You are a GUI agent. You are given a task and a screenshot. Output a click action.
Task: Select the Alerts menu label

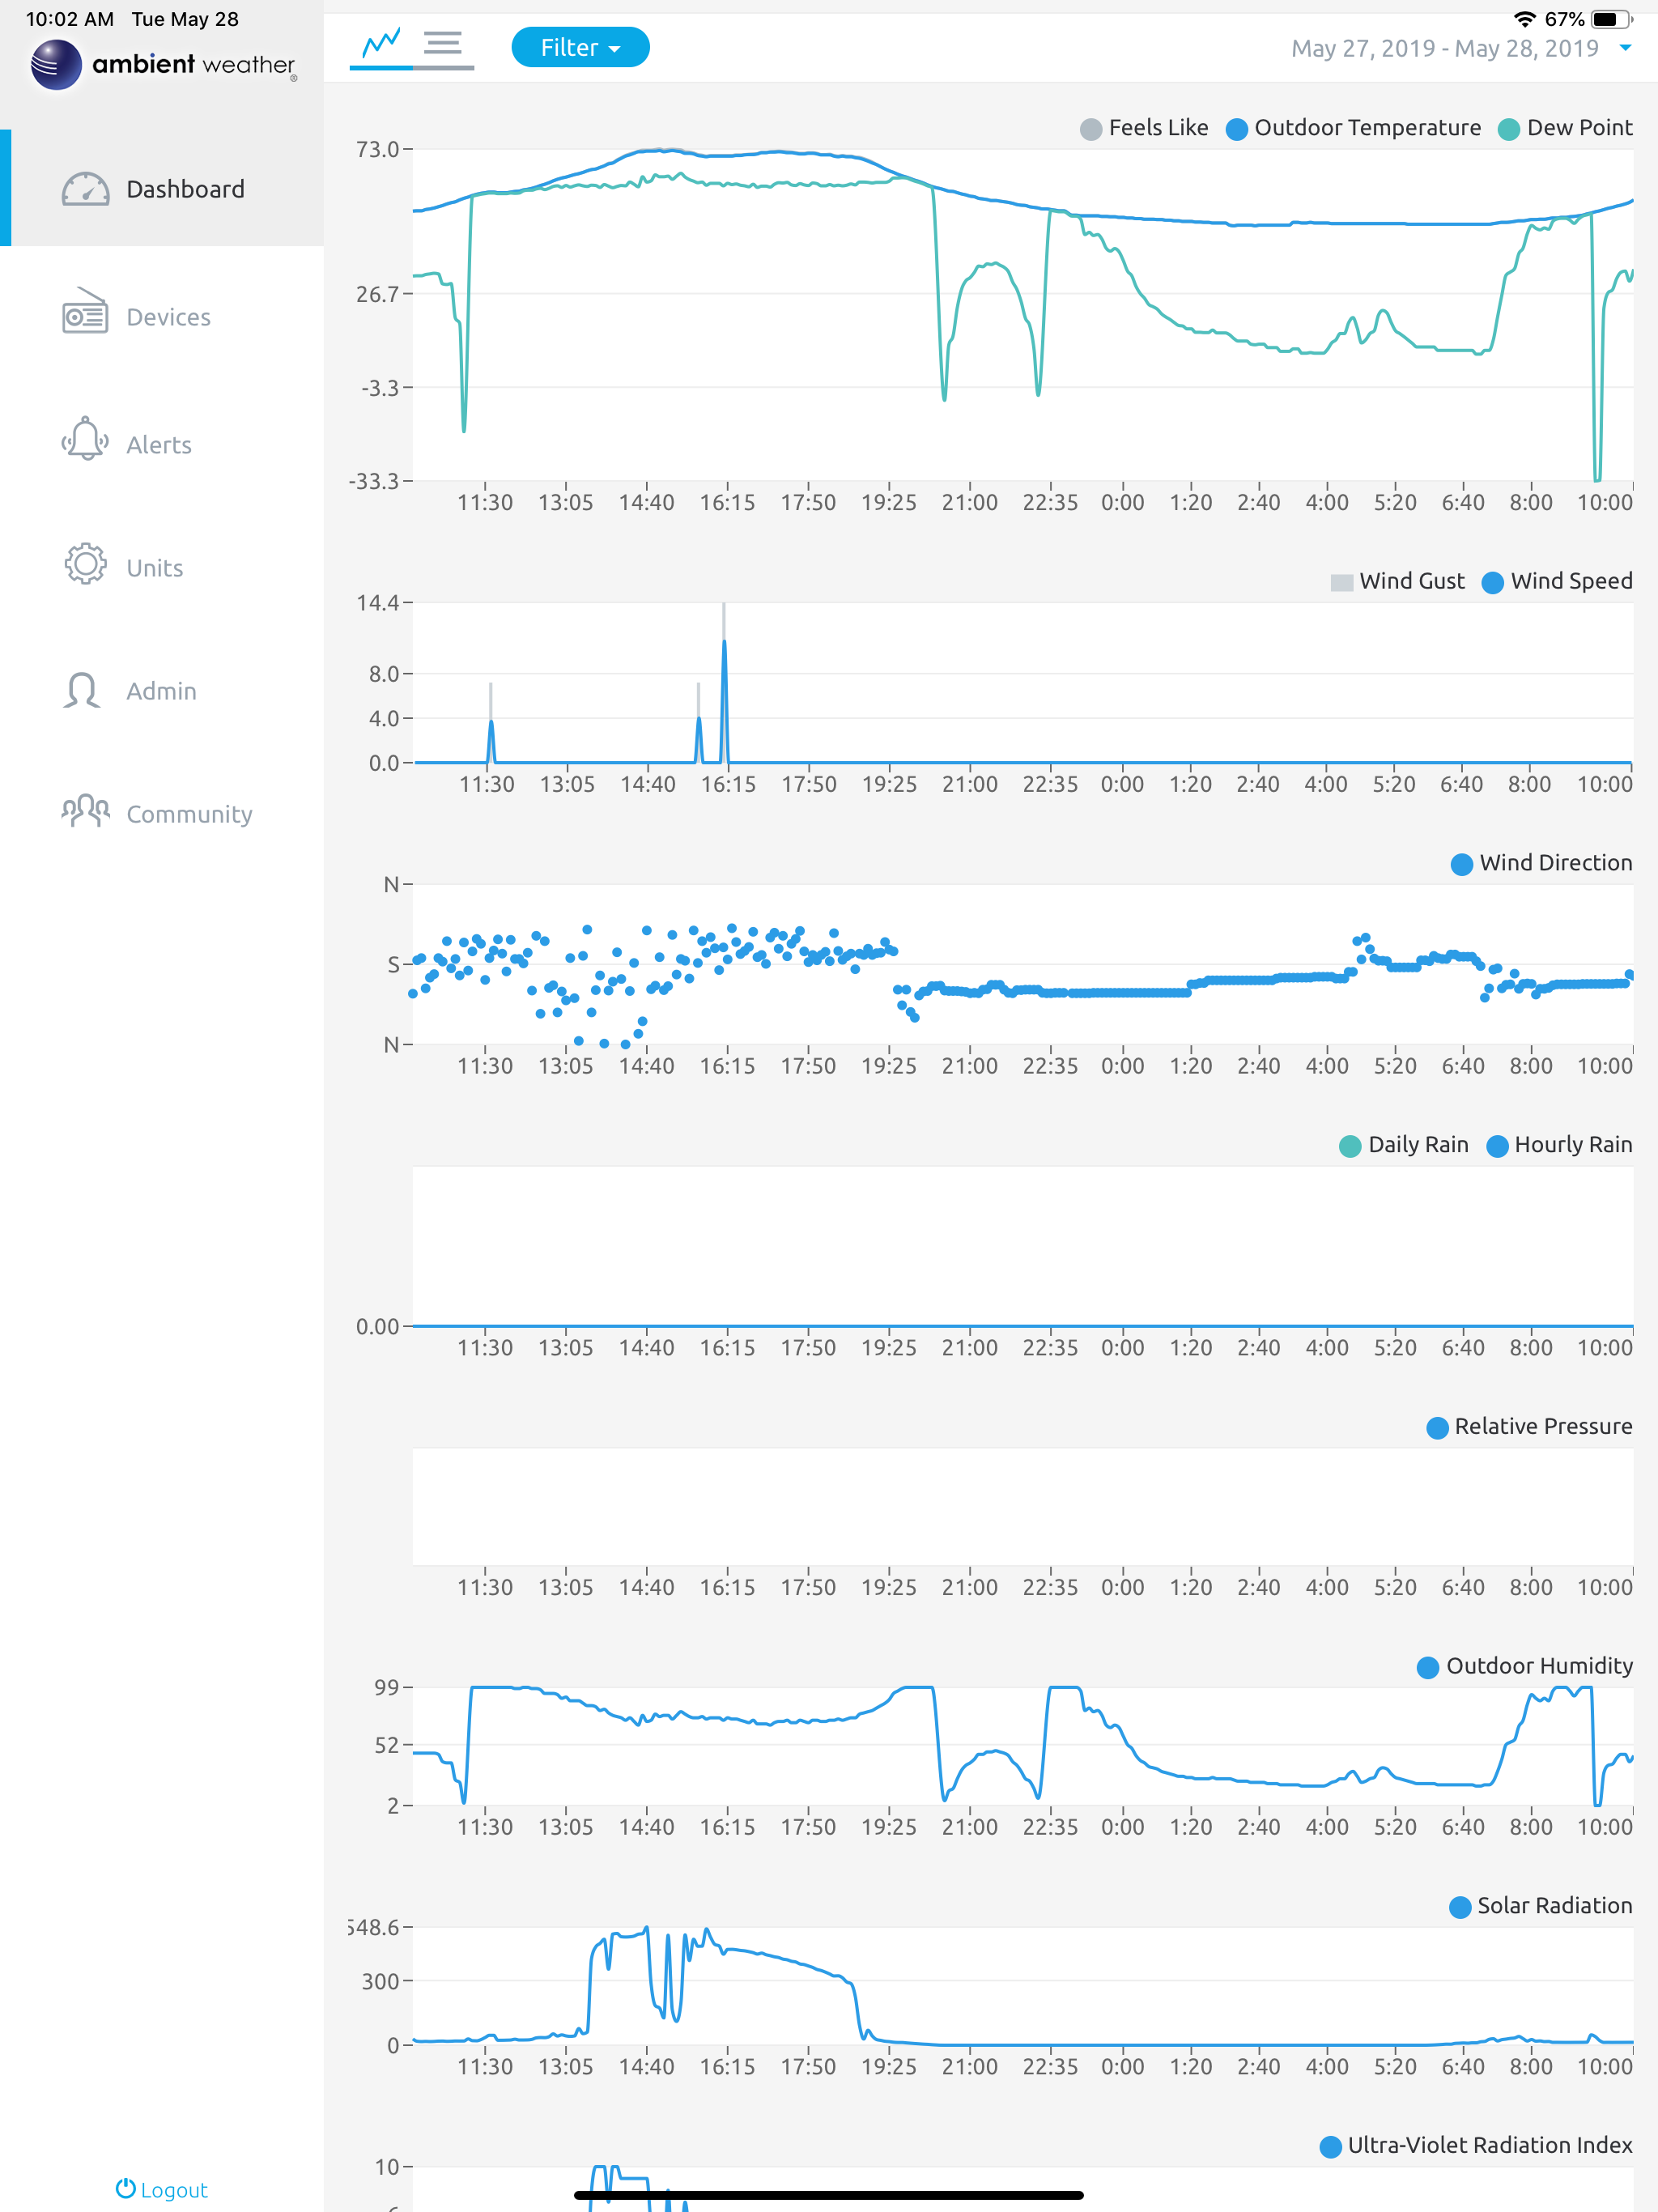click(159, 445)
